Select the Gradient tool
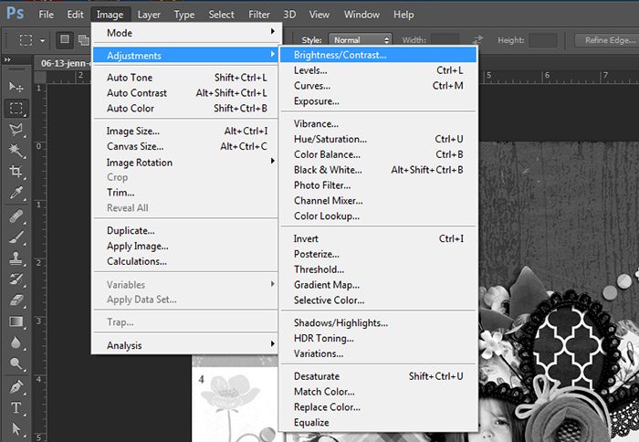 [x=16, y=321]
